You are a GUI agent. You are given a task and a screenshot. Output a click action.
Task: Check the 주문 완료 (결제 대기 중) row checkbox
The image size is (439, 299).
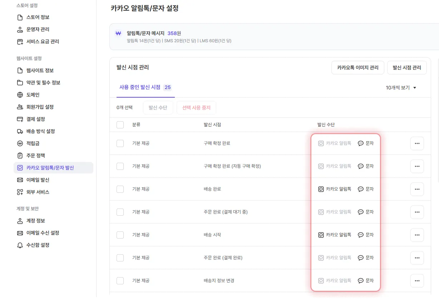[x=120, y=212]
